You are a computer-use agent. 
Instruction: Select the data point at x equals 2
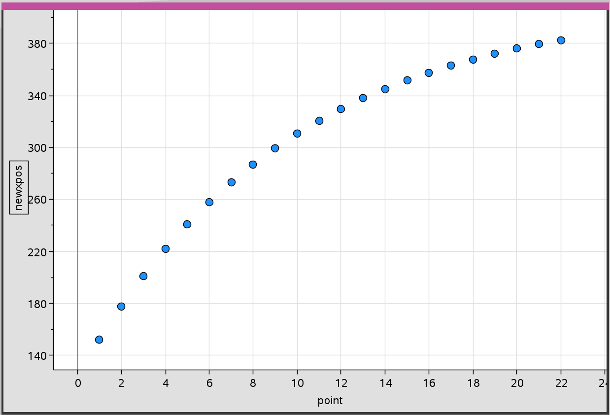coord(121,307)
